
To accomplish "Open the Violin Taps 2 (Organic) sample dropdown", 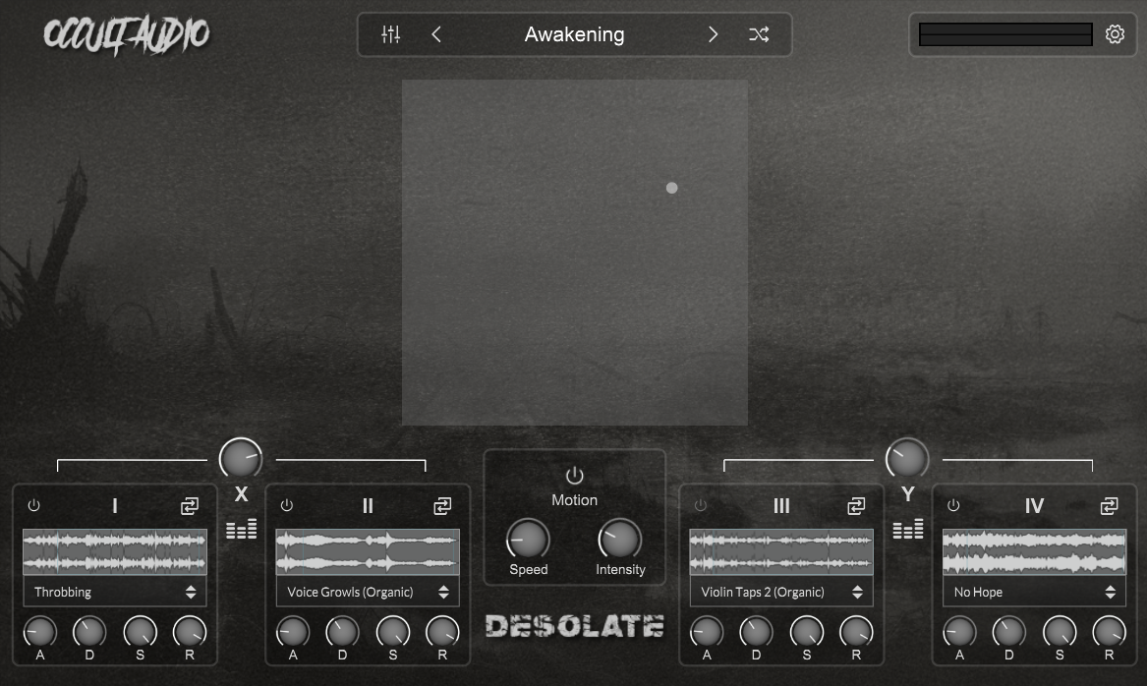I will (x=781, y=593).
